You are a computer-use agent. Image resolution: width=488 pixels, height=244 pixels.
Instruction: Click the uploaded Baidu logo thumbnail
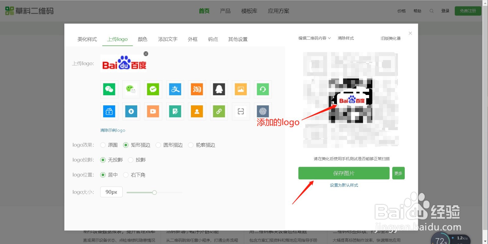(x=124, y=64)
